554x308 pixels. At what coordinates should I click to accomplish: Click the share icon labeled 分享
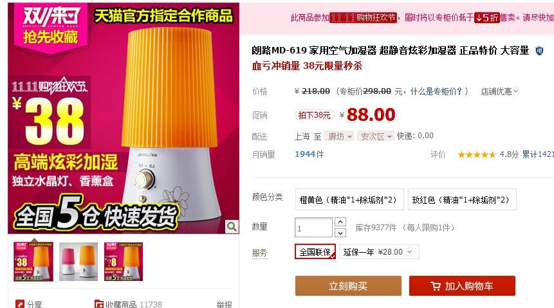coord(20,304)
